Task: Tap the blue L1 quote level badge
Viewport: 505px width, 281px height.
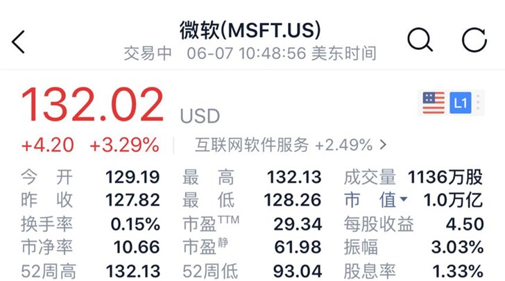Action: tap(460, 103)
